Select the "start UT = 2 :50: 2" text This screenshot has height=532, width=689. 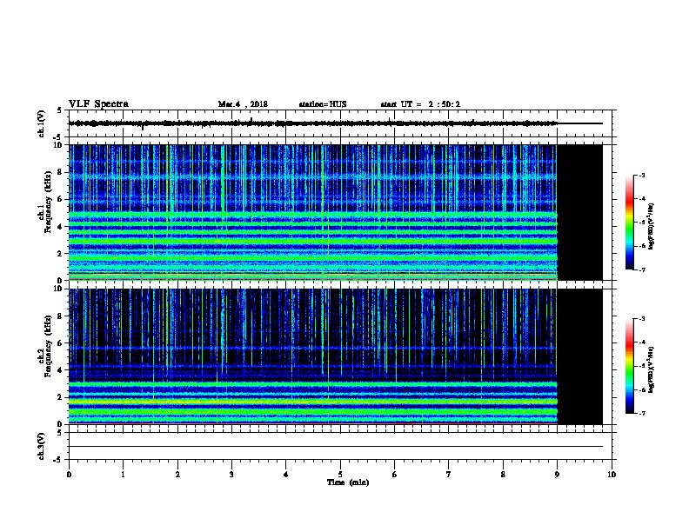[420, 104]
